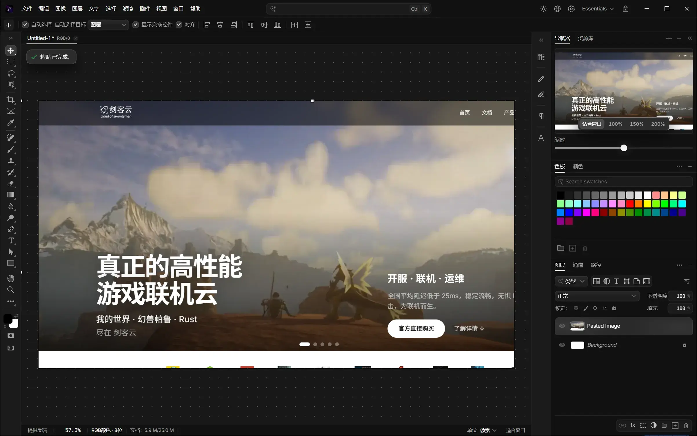Select the Hand tool
Image resolution: width=697 pixels, height=436 pixels.
[11, 278]
